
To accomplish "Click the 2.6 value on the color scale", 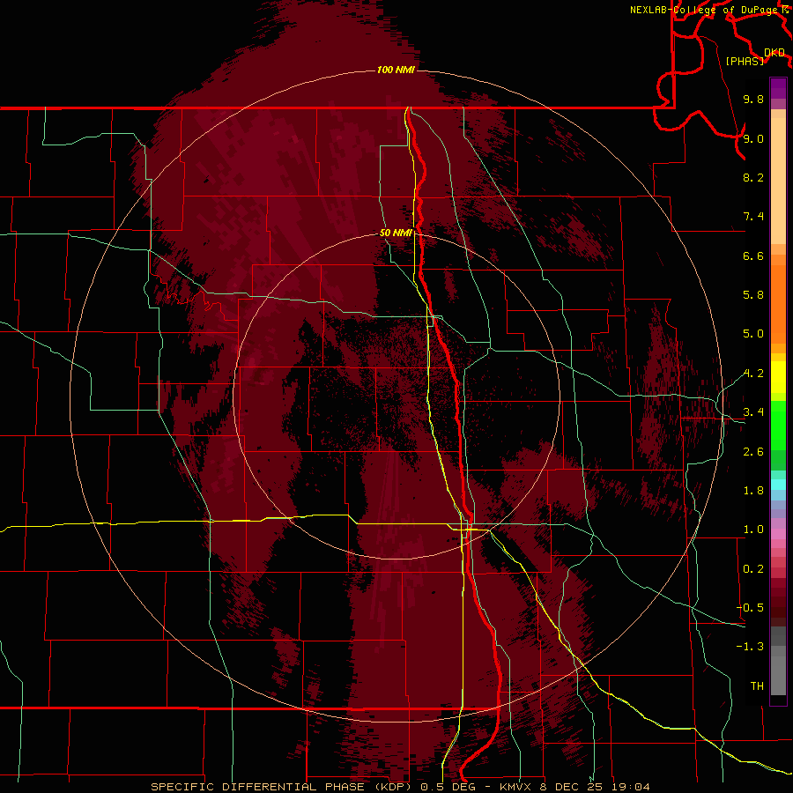I will pyautogui.click(x=753, y=452).
